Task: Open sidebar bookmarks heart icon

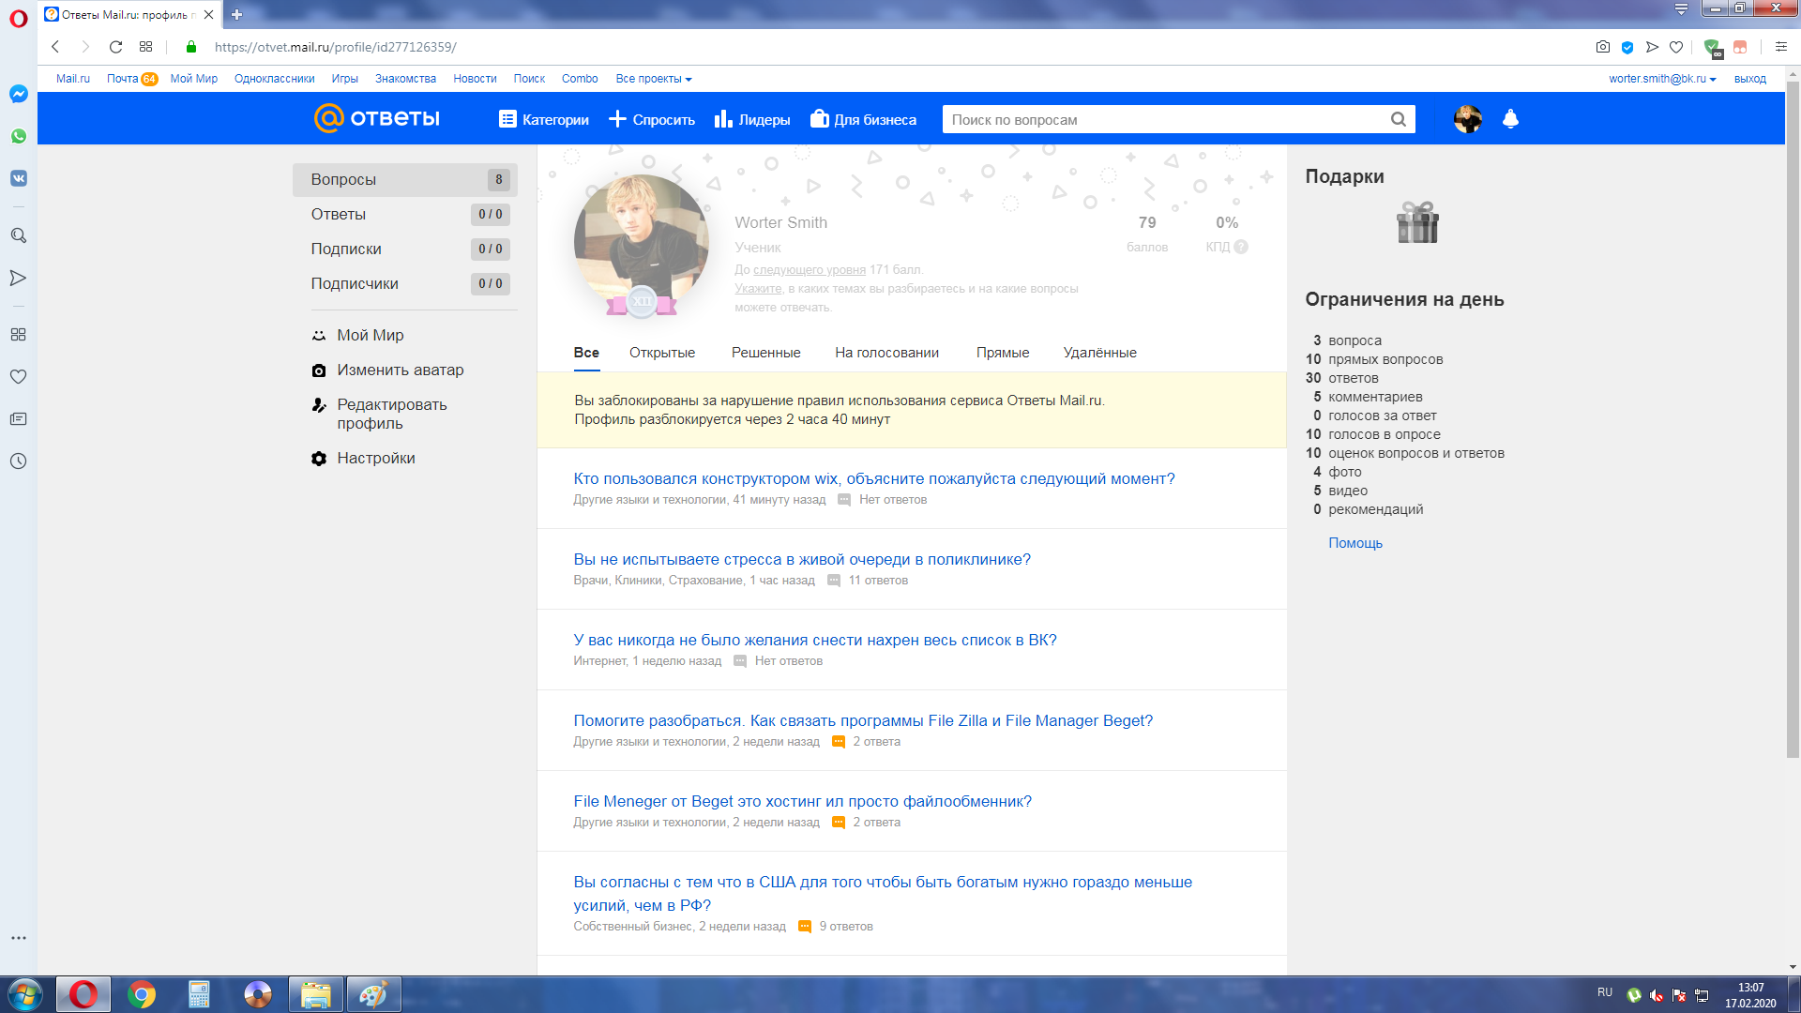Action: click(19, 377)
